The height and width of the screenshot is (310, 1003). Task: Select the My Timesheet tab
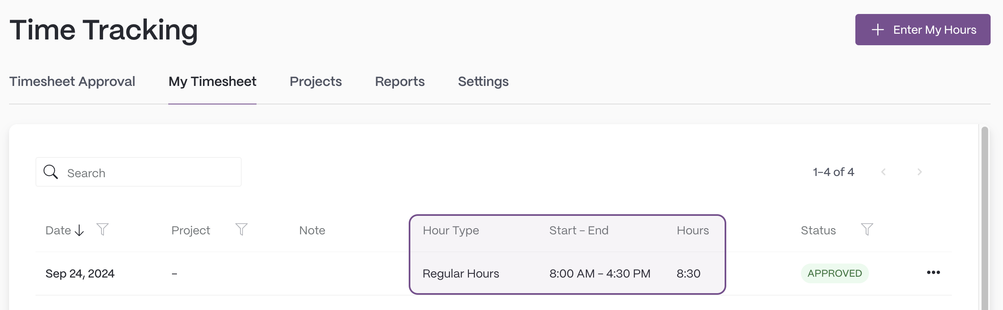pyautogui.click(x=212, y=81)
